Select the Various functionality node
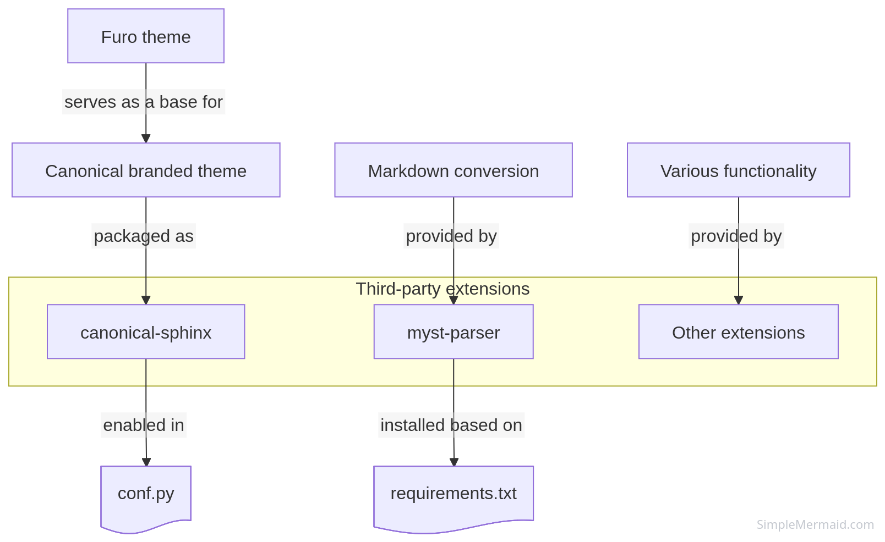The image size is (885, 542). tap(738, 170)
